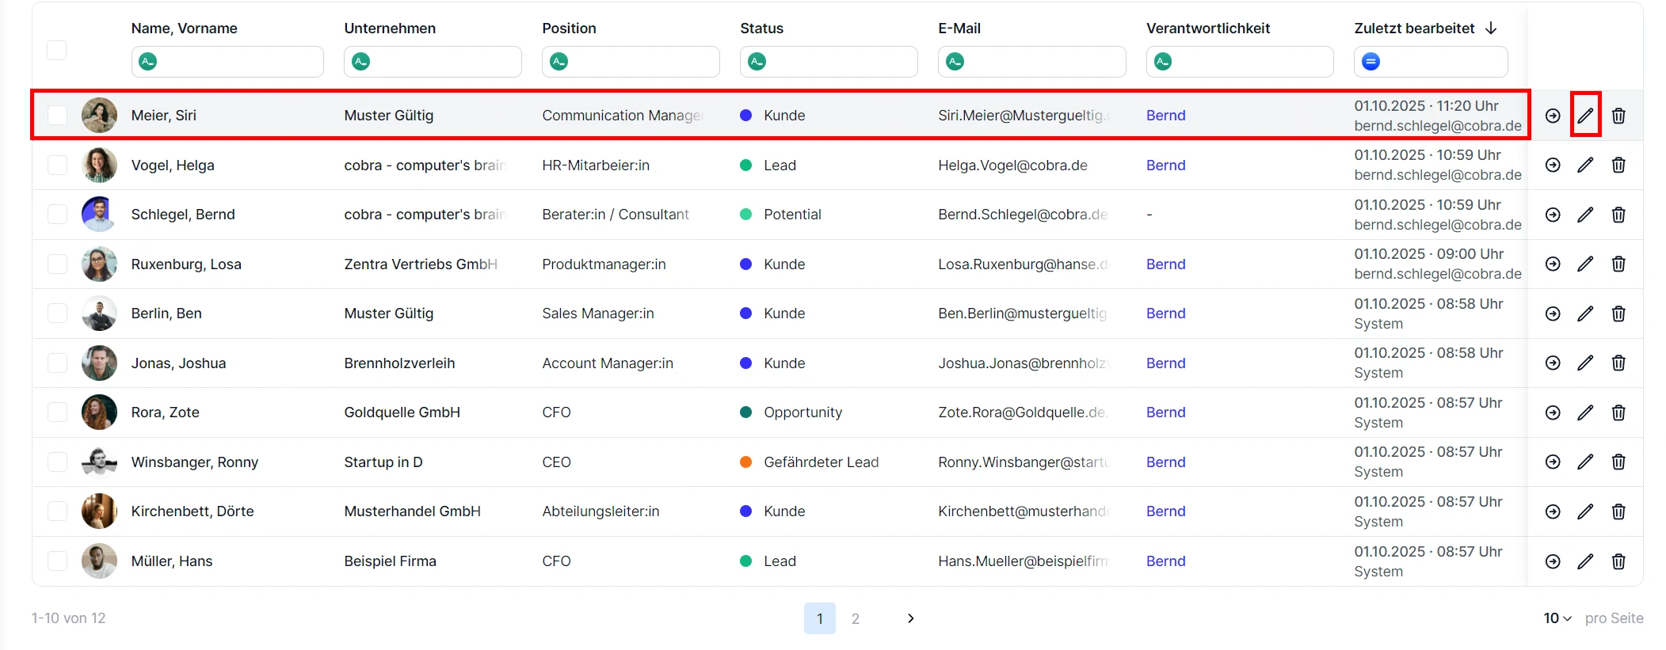1666x650 pixels.
Task: Click the equals filter icon under Zuletzt bearbeitet
Action: [1371, 62]
